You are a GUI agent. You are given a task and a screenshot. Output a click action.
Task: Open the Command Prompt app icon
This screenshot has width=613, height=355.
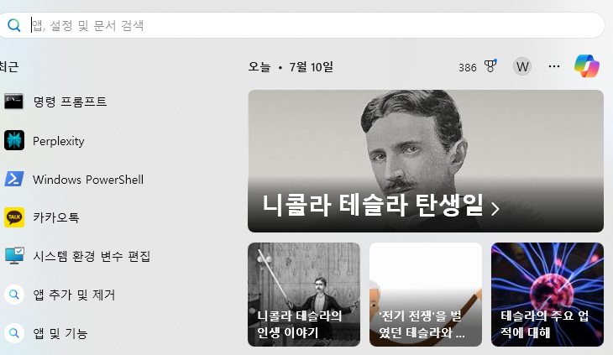coord(13,102)
